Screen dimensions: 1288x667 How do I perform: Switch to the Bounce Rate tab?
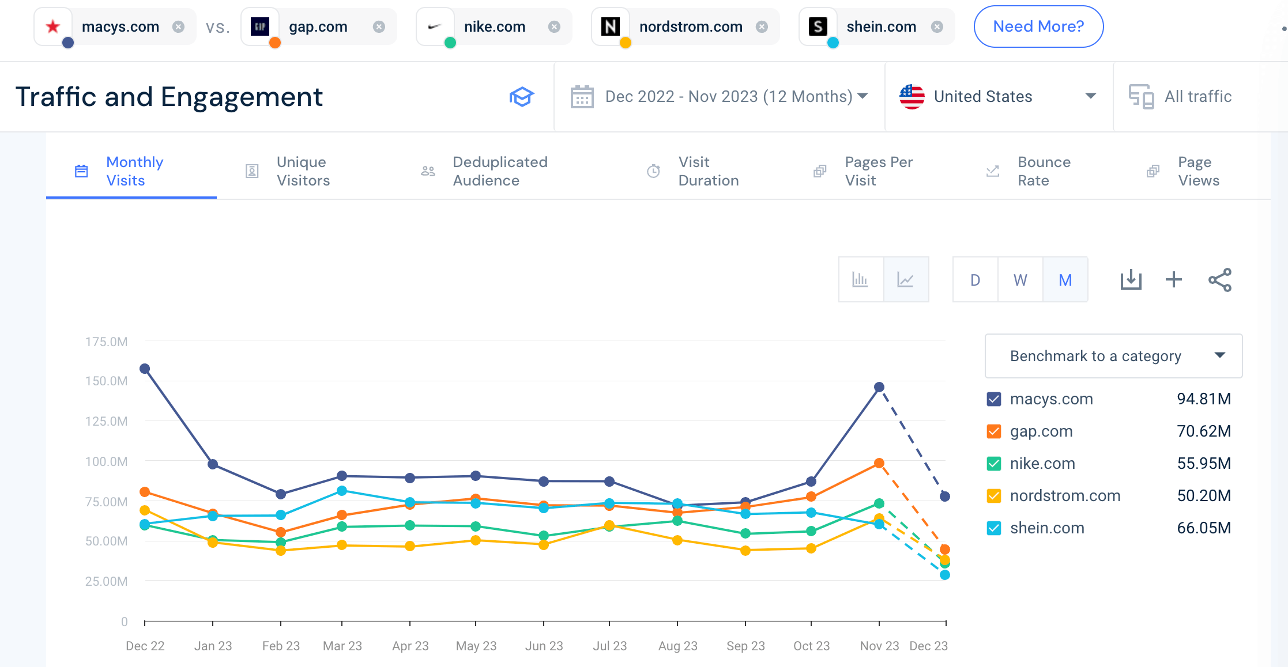point(1029,171)
